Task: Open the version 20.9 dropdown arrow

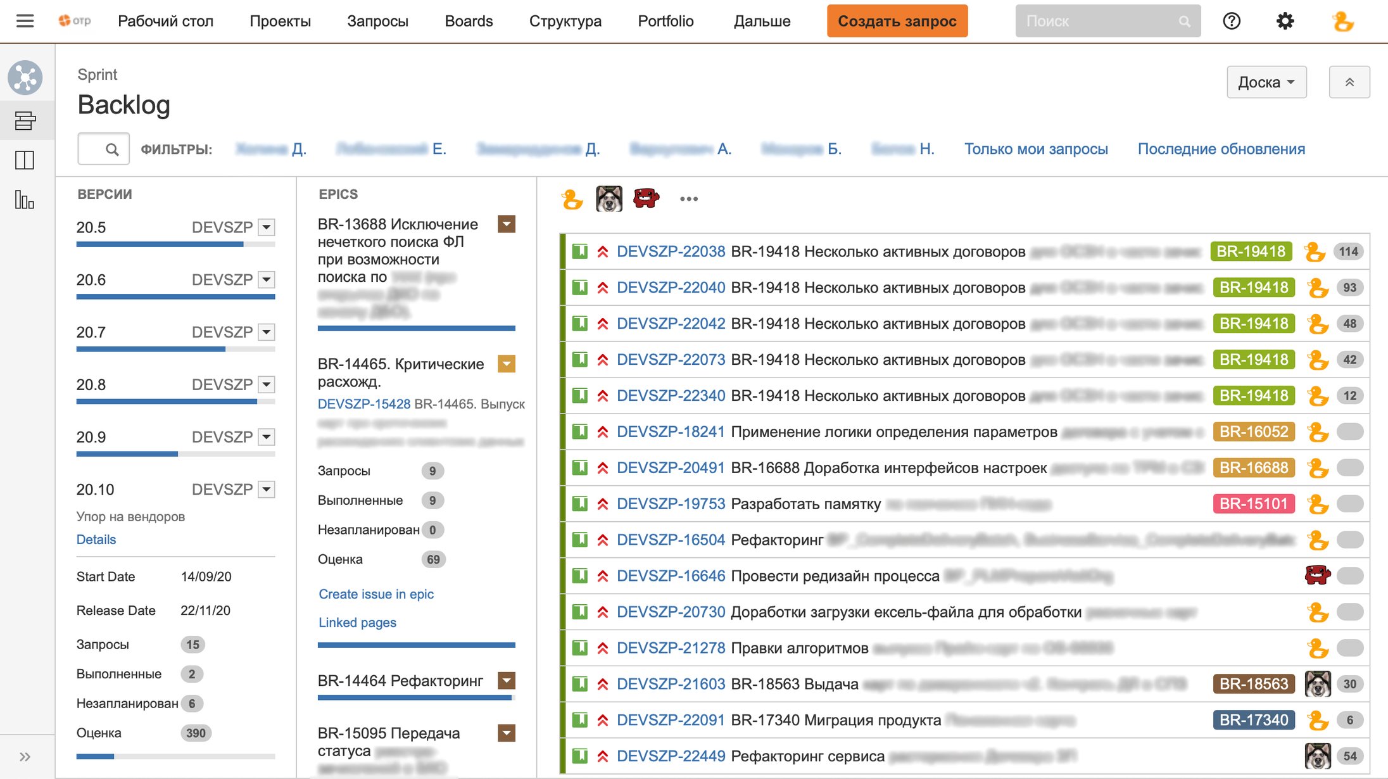Action: tap(267, 437)
